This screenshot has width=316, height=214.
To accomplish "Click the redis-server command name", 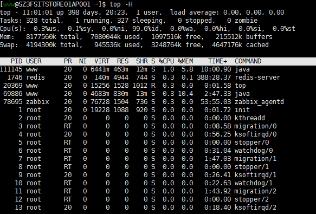I will [x=257, y=77].
